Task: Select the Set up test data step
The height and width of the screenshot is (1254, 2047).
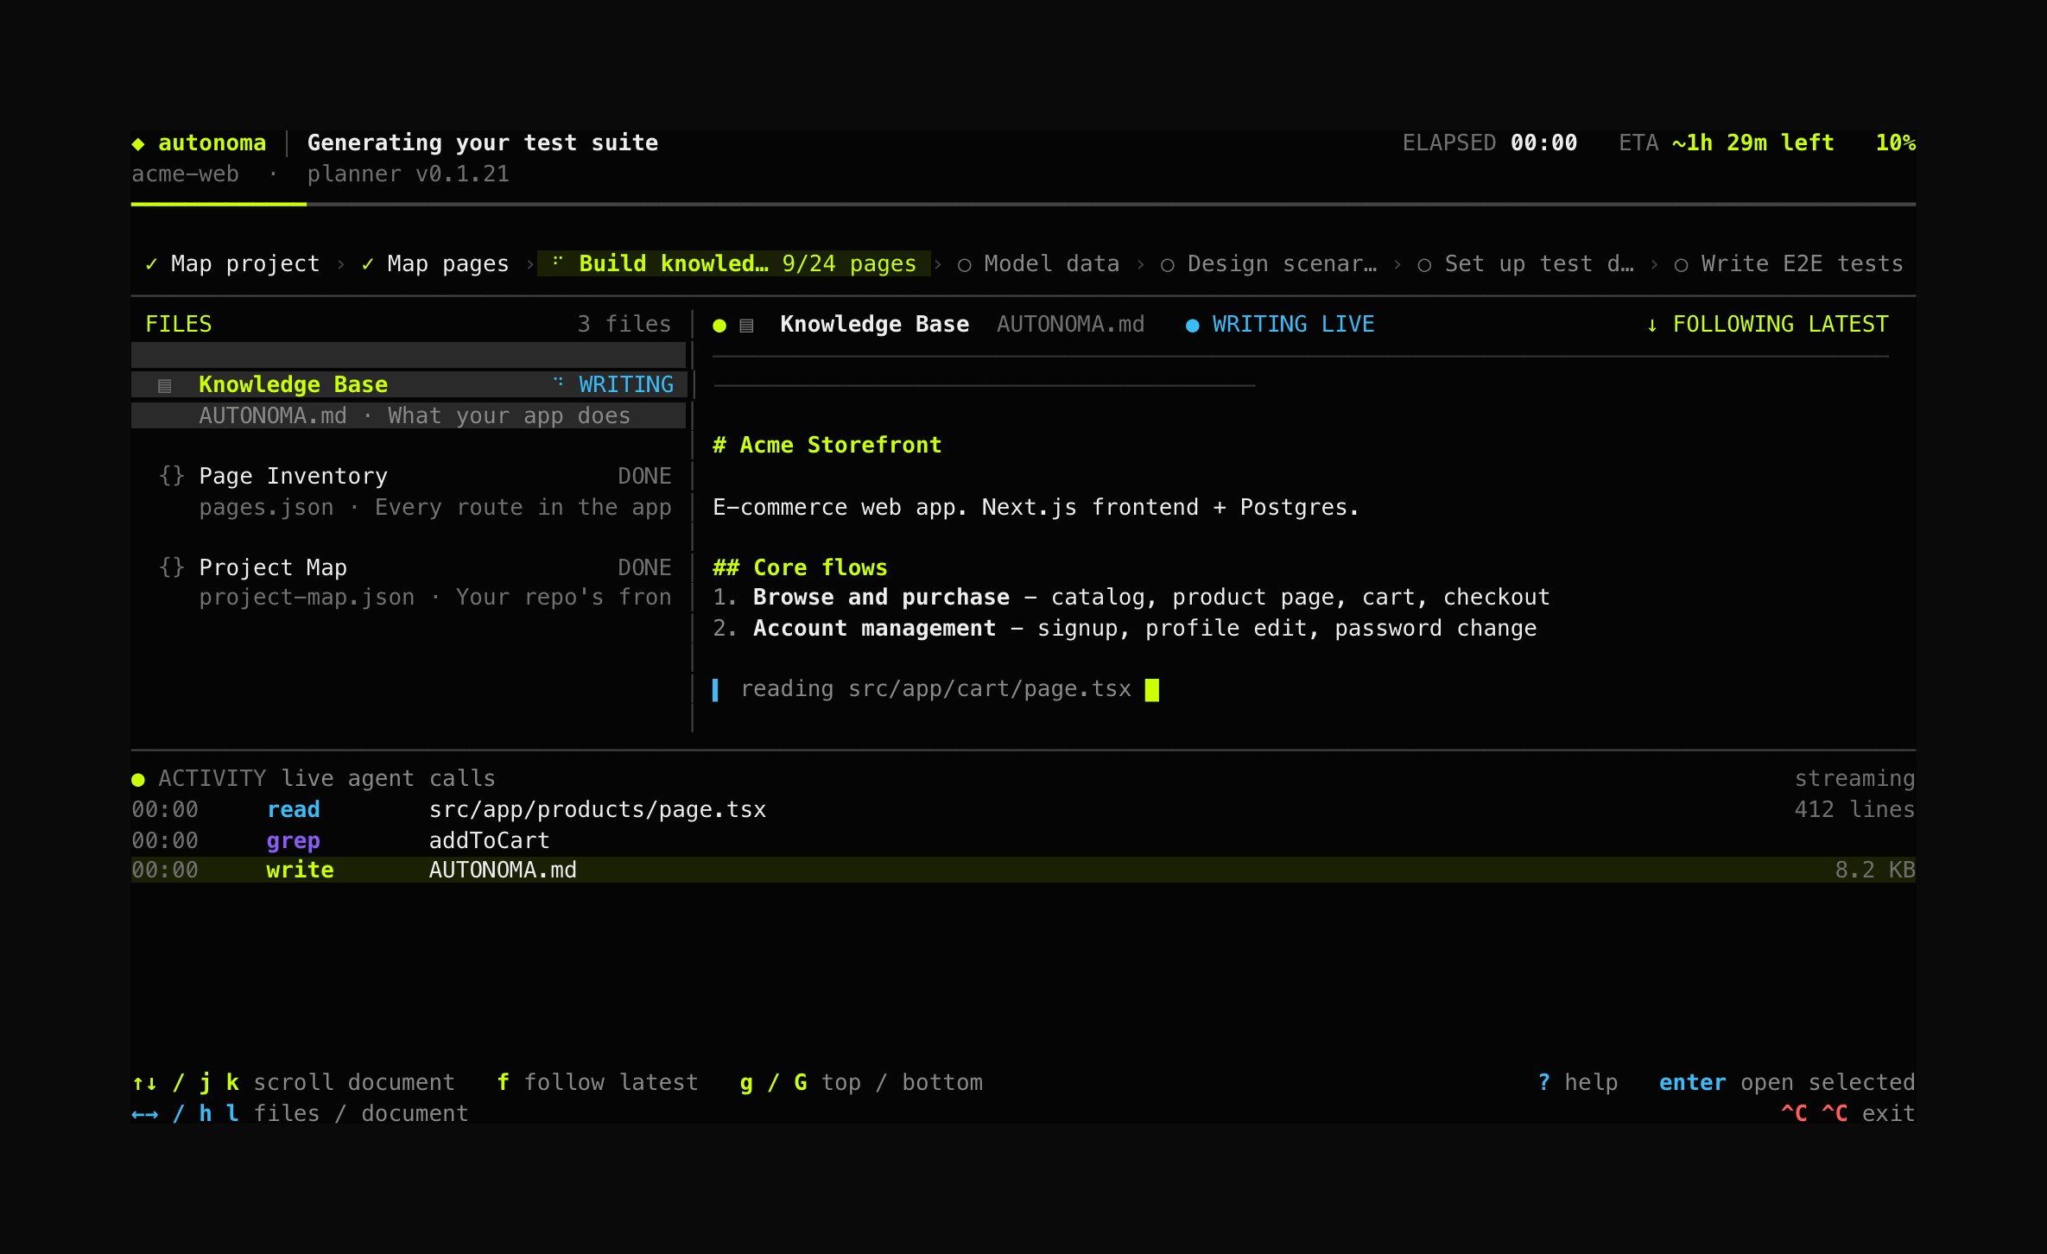Action: click(x=1526, y=263)
